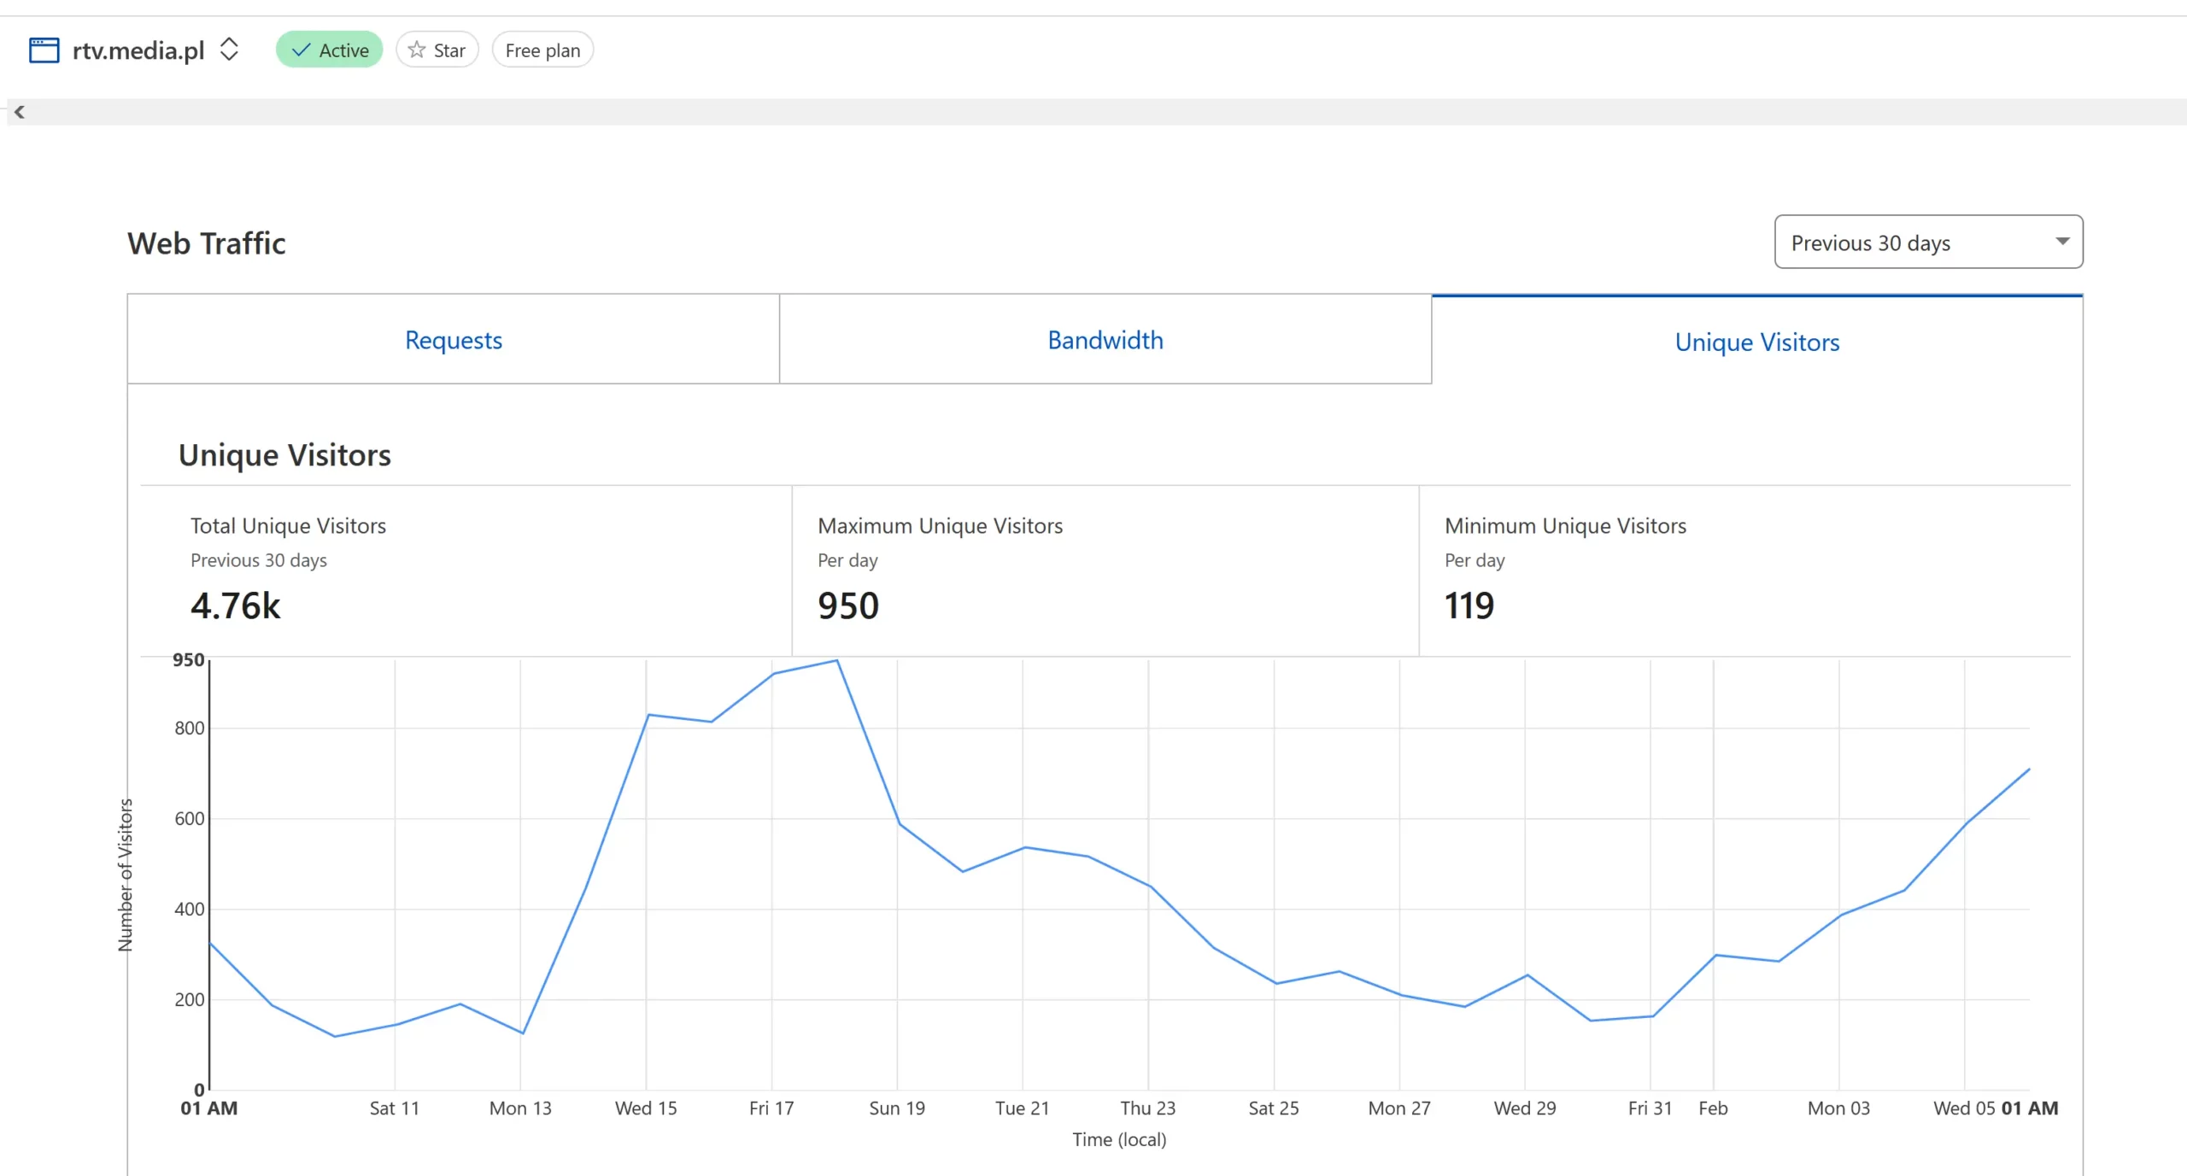This screenshot has width=2187, height=1176.
Task: Click the star icon in Star button
Action: pos(417,50)
